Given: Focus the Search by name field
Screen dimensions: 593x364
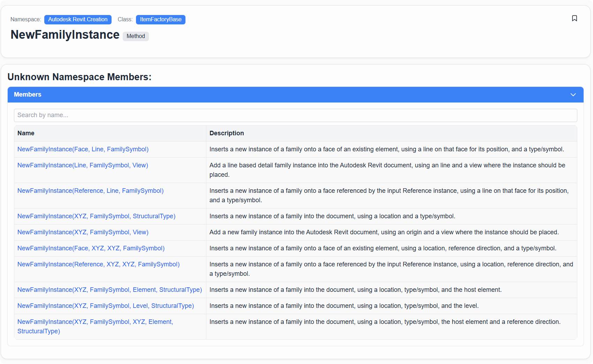Looking at the screenshot, I should (x=295, y=115).
